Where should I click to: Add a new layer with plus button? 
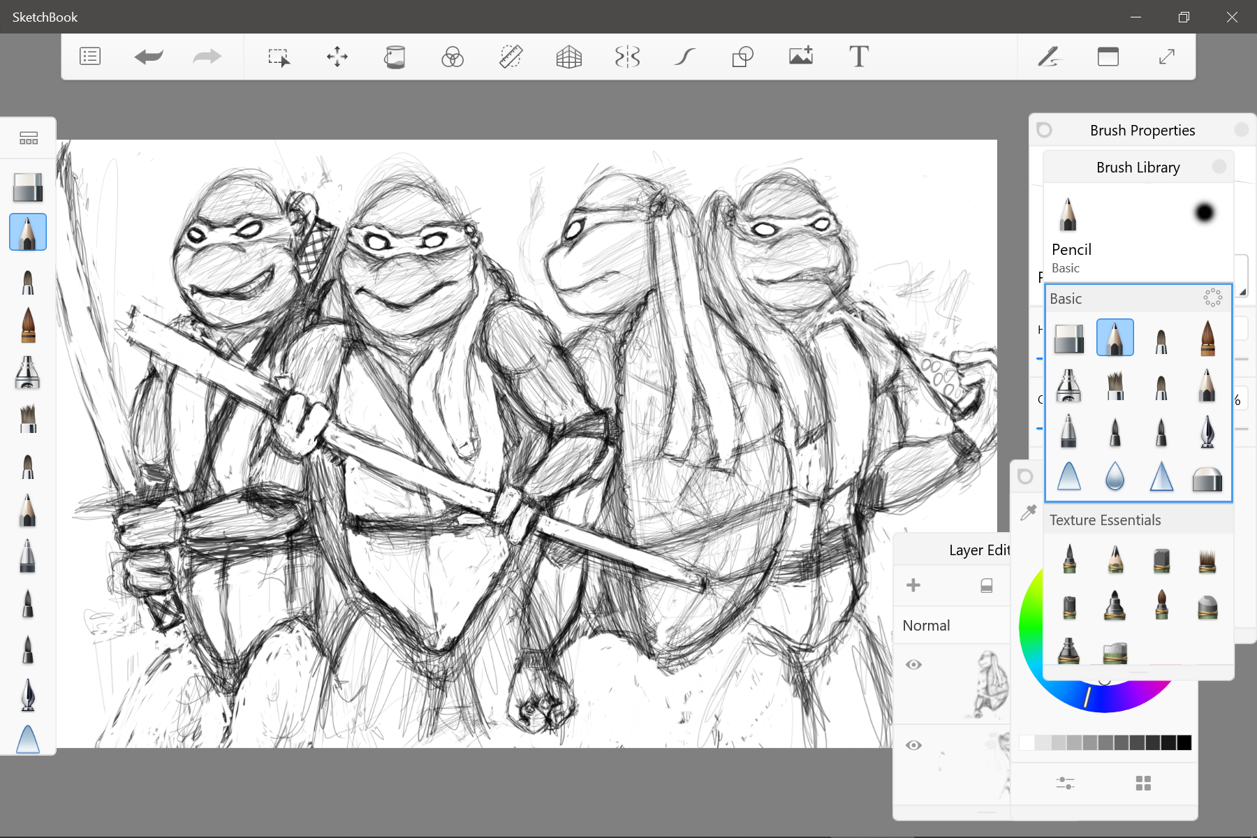913,585
